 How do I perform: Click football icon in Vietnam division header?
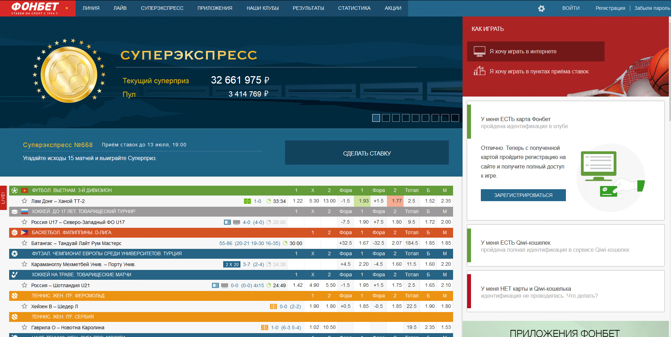(14, 190)
